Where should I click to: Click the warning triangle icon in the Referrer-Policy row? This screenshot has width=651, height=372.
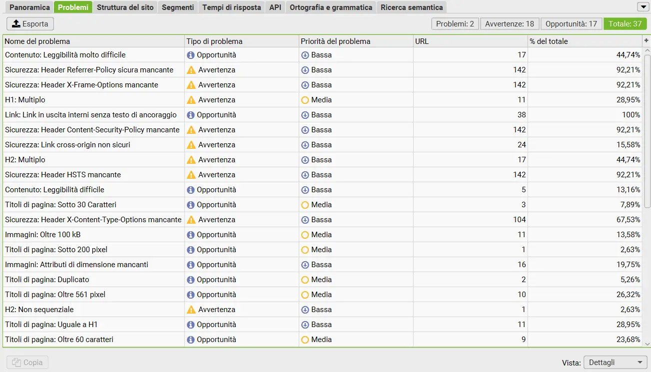[x=191, y=70]
